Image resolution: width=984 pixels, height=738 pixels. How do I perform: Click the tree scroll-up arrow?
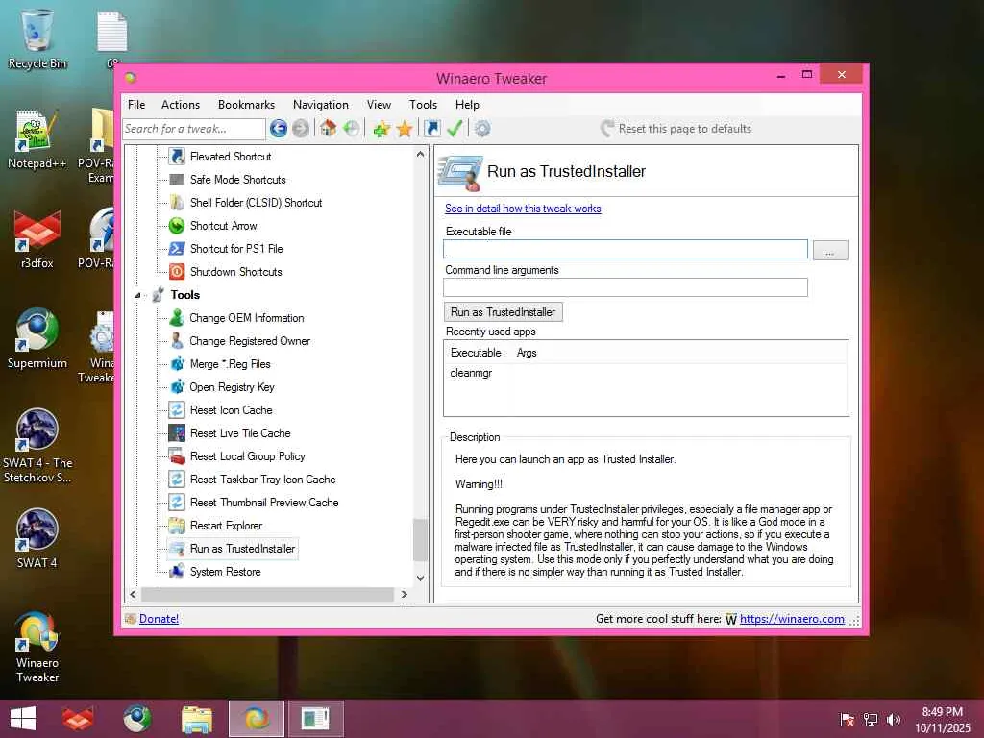tap(421, 154)
